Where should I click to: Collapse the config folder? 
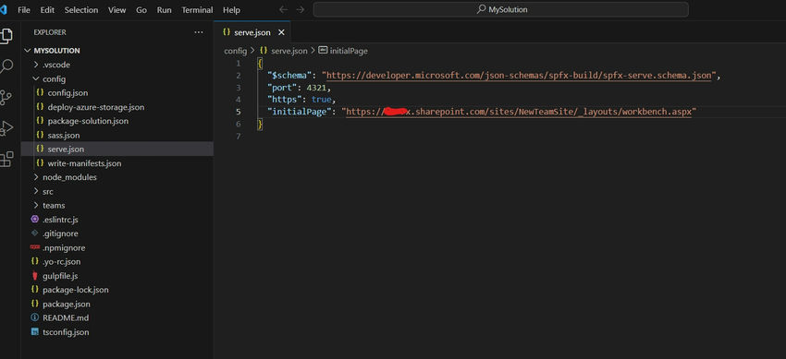pyautogui.click(x=49, y=79)
